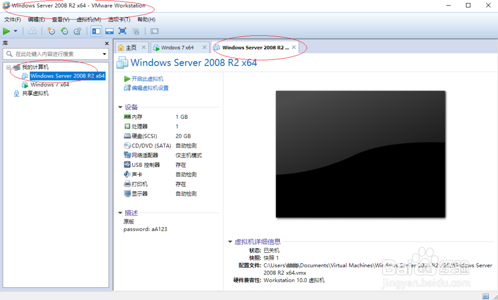The image size is (498, 300).
Task: Close the Windows Server 2008 R2 tab
Action: (294, 47)
